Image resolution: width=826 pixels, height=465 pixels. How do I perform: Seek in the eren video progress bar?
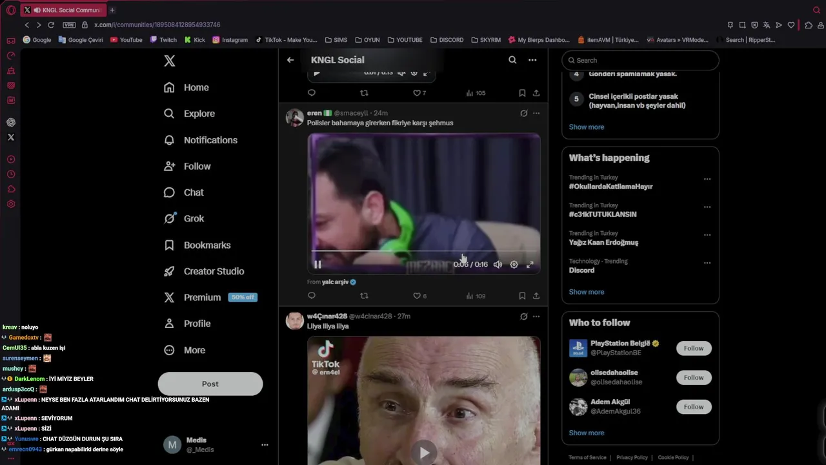pos(423,251)
